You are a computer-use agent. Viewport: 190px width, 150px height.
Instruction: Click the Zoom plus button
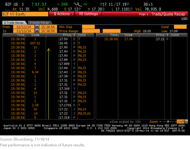(176, 121)
